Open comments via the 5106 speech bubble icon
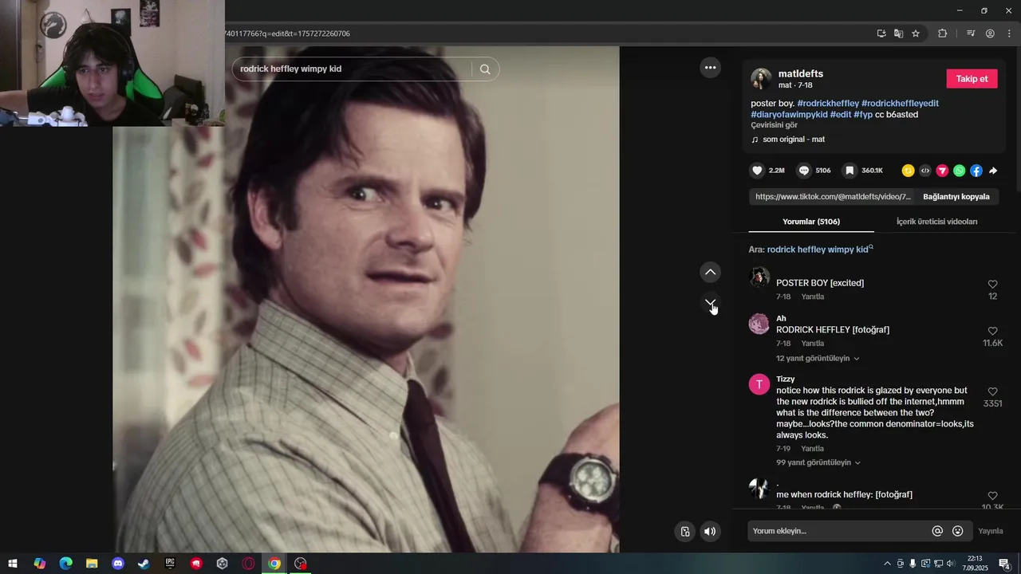Image resolution: width=1021 pixels, height=574 pixels. (804, 171)
